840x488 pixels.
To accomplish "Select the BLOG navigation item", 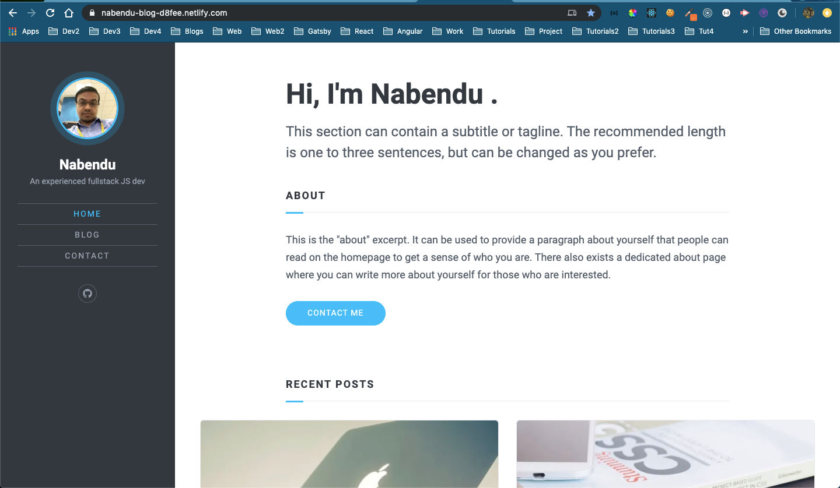I will tap(87, 235).
